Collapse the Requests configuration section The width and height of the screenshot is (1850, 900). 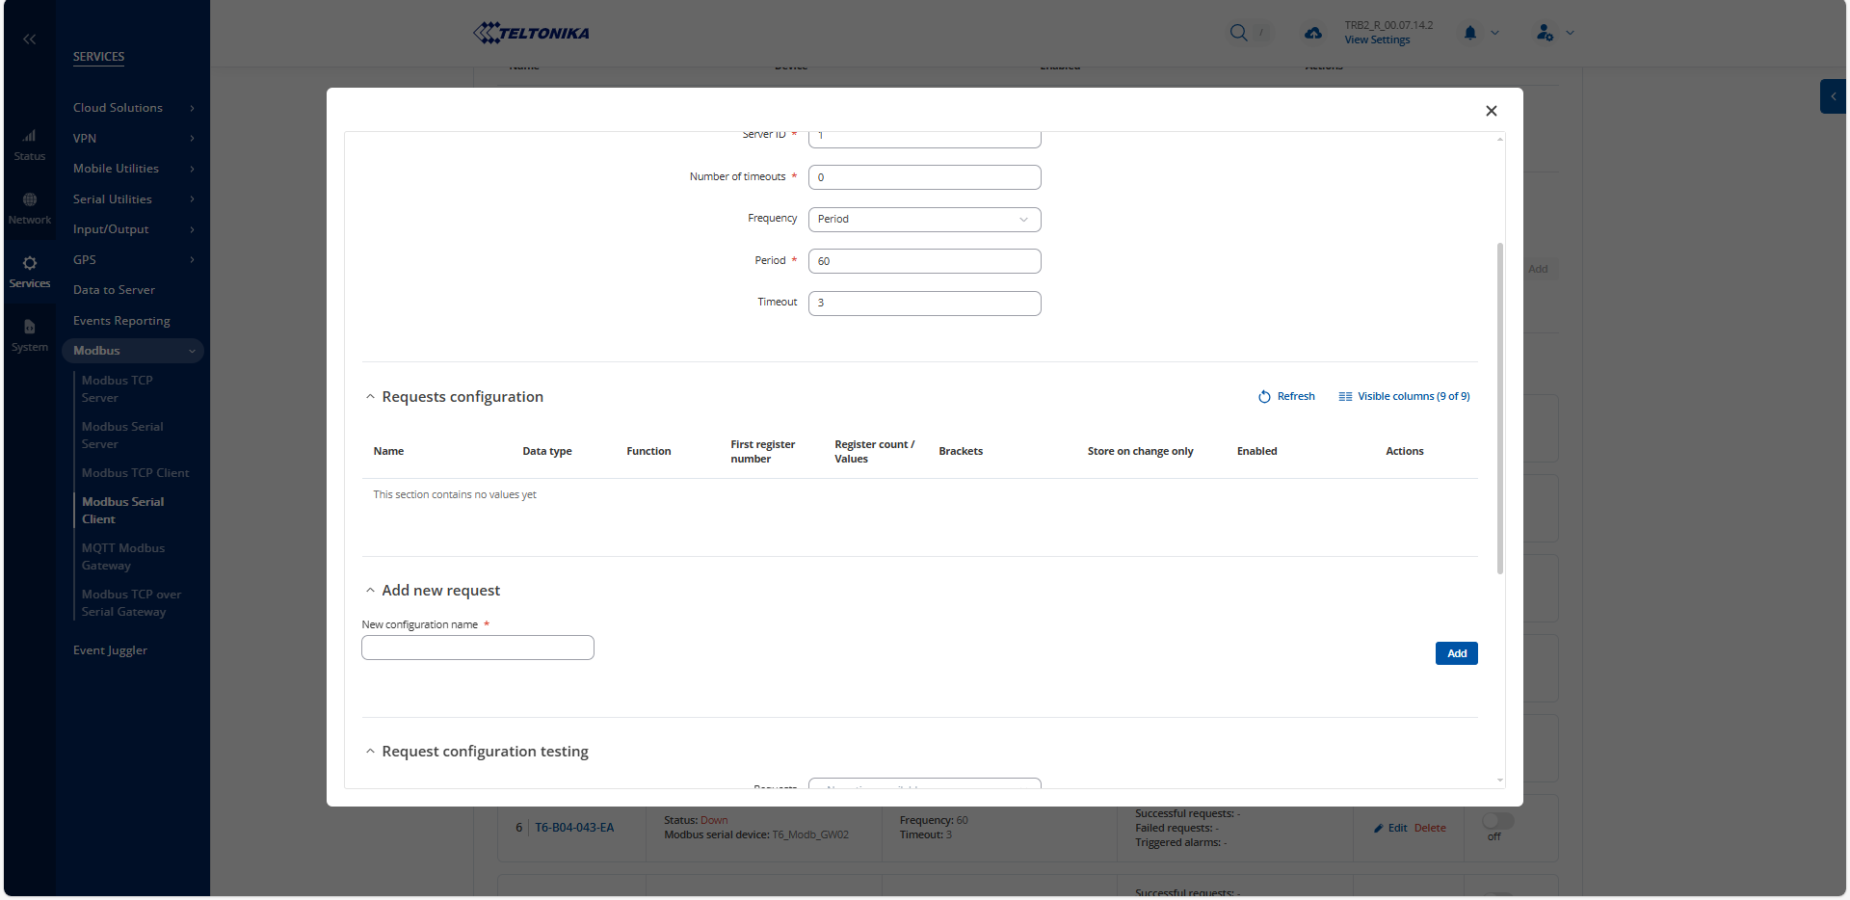pos(370,397)
